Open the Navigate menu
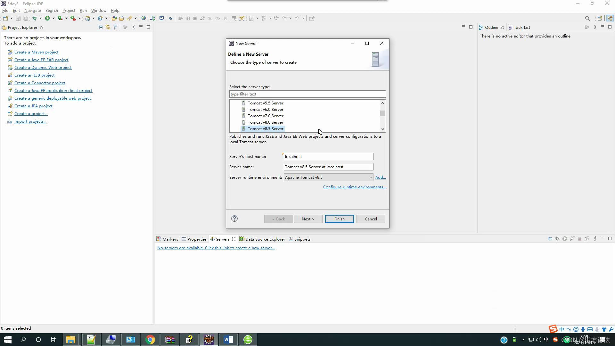This screenshot has width=615, height=346. [x=32, y=10]
